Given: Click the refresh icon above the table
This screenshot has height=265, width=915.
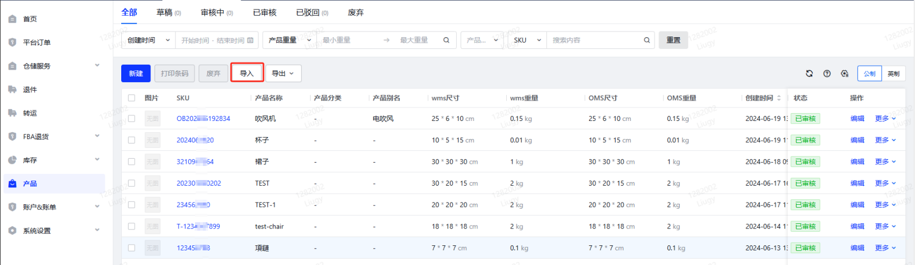Looking at the screenshot, I should (809, 74).
